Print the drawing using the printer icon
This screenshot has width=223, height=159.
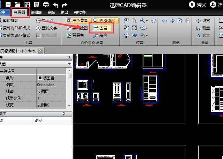tap(46, 5)
